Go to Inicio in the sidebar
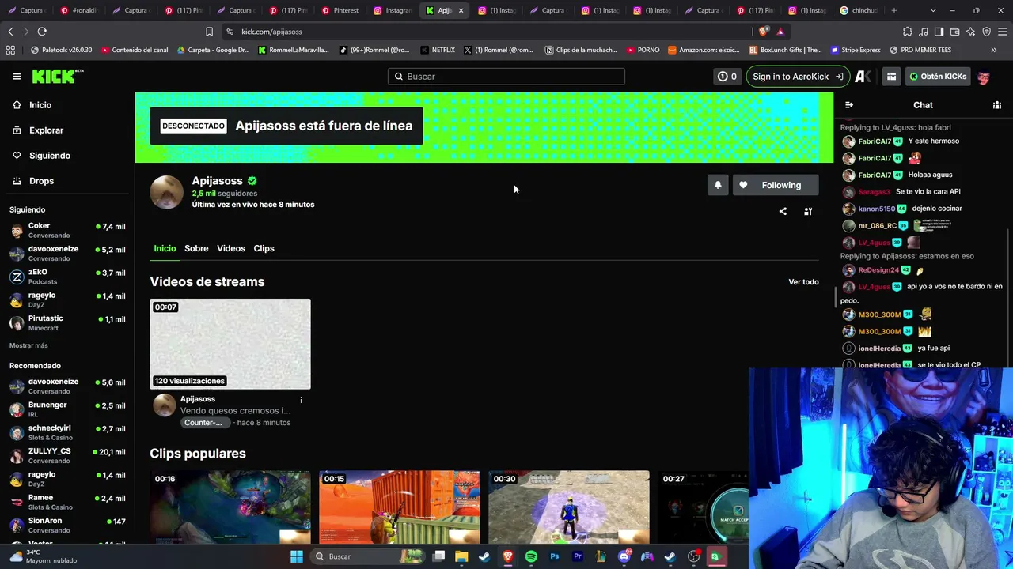 40,105
